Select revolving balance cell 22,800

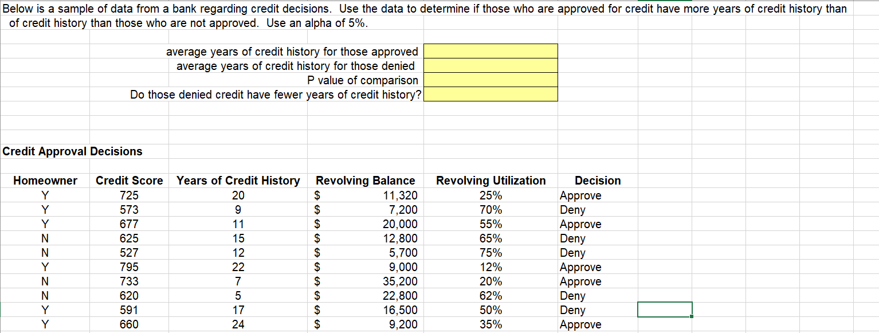pos(366,296)
